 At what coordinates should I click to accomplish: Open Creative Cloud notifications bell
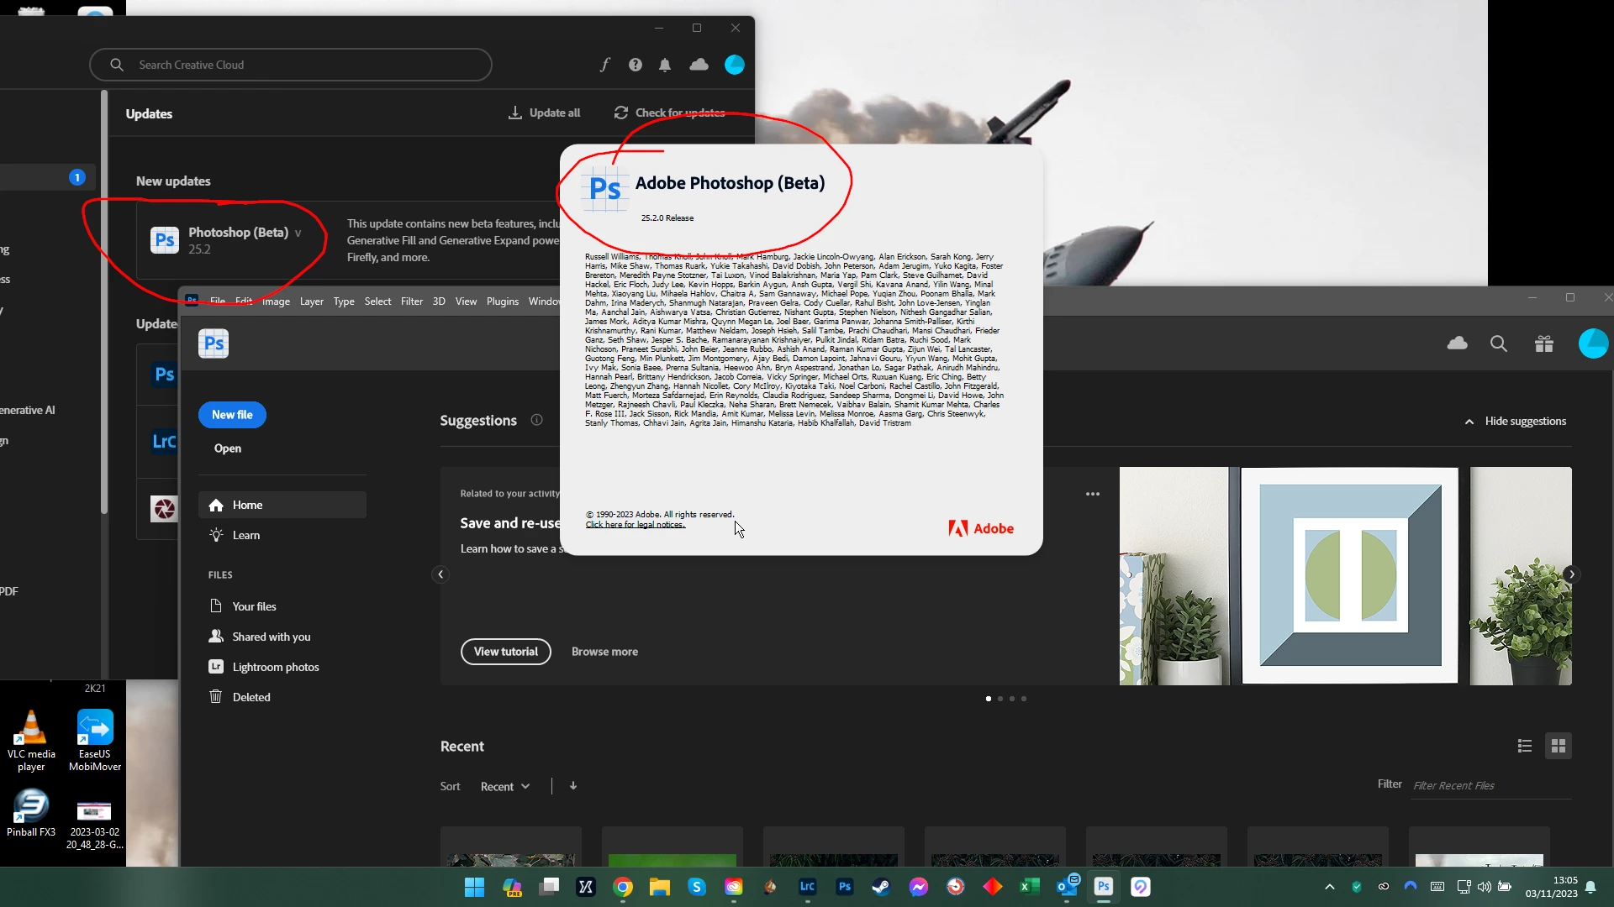click(665, 65)
